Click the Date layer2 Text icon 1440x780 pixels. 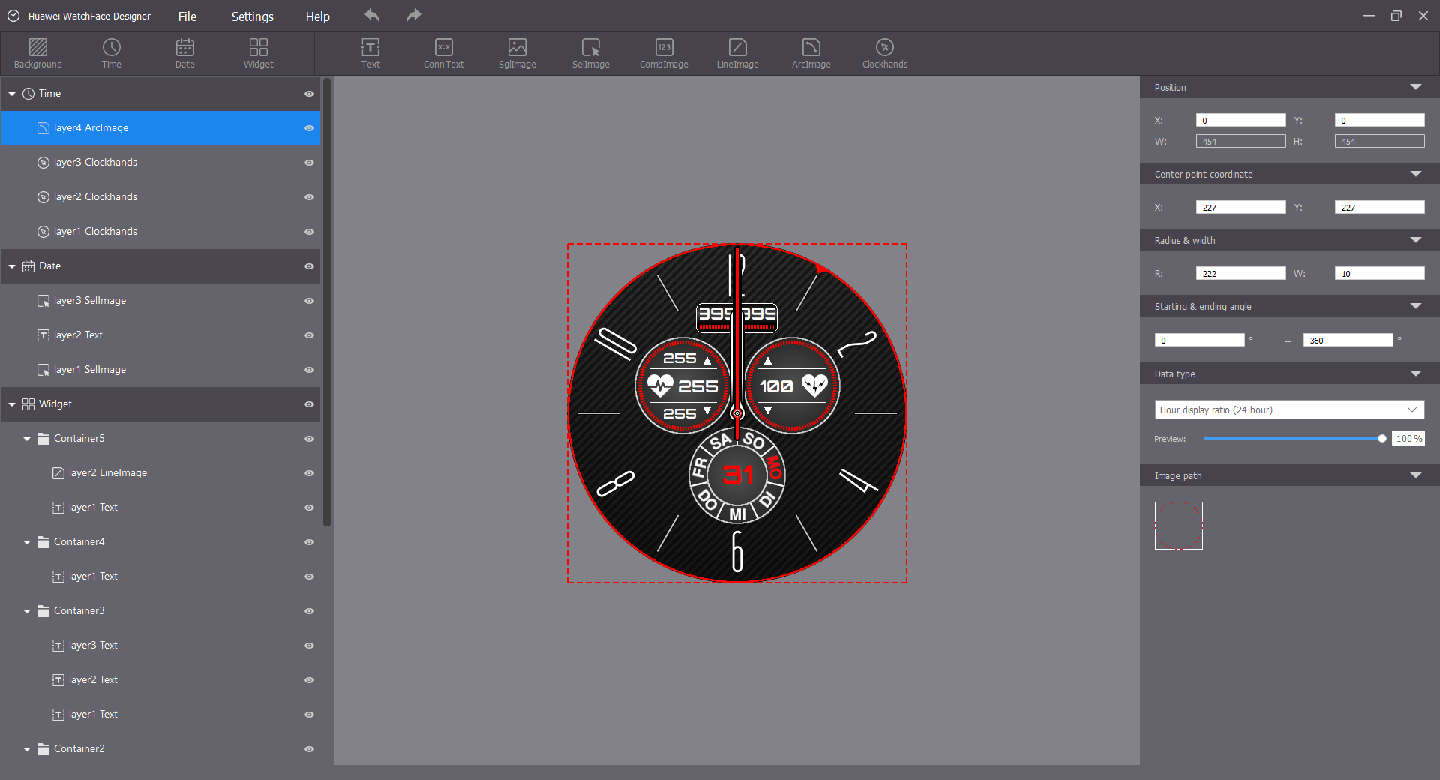click(x=43, y=335)
